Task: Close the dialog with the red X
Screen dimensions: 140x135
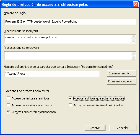Action: (136, 4)
